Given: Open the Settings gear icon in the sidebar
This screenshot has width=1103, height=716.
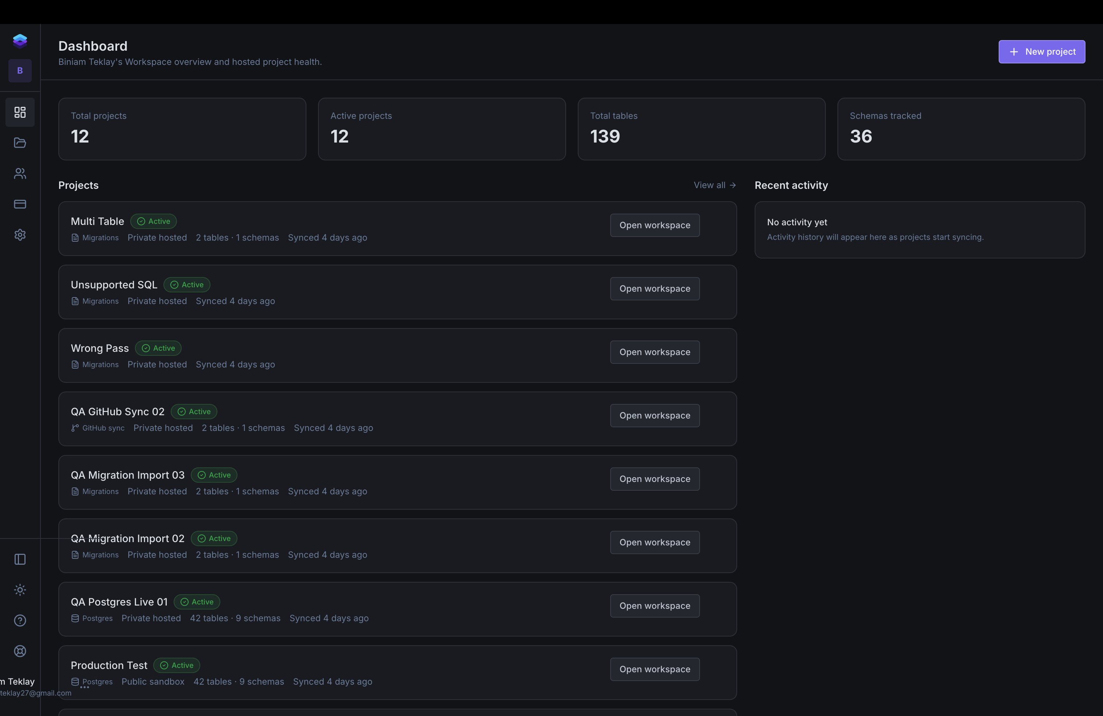Looking at the screenshot, I should point(19,234).
